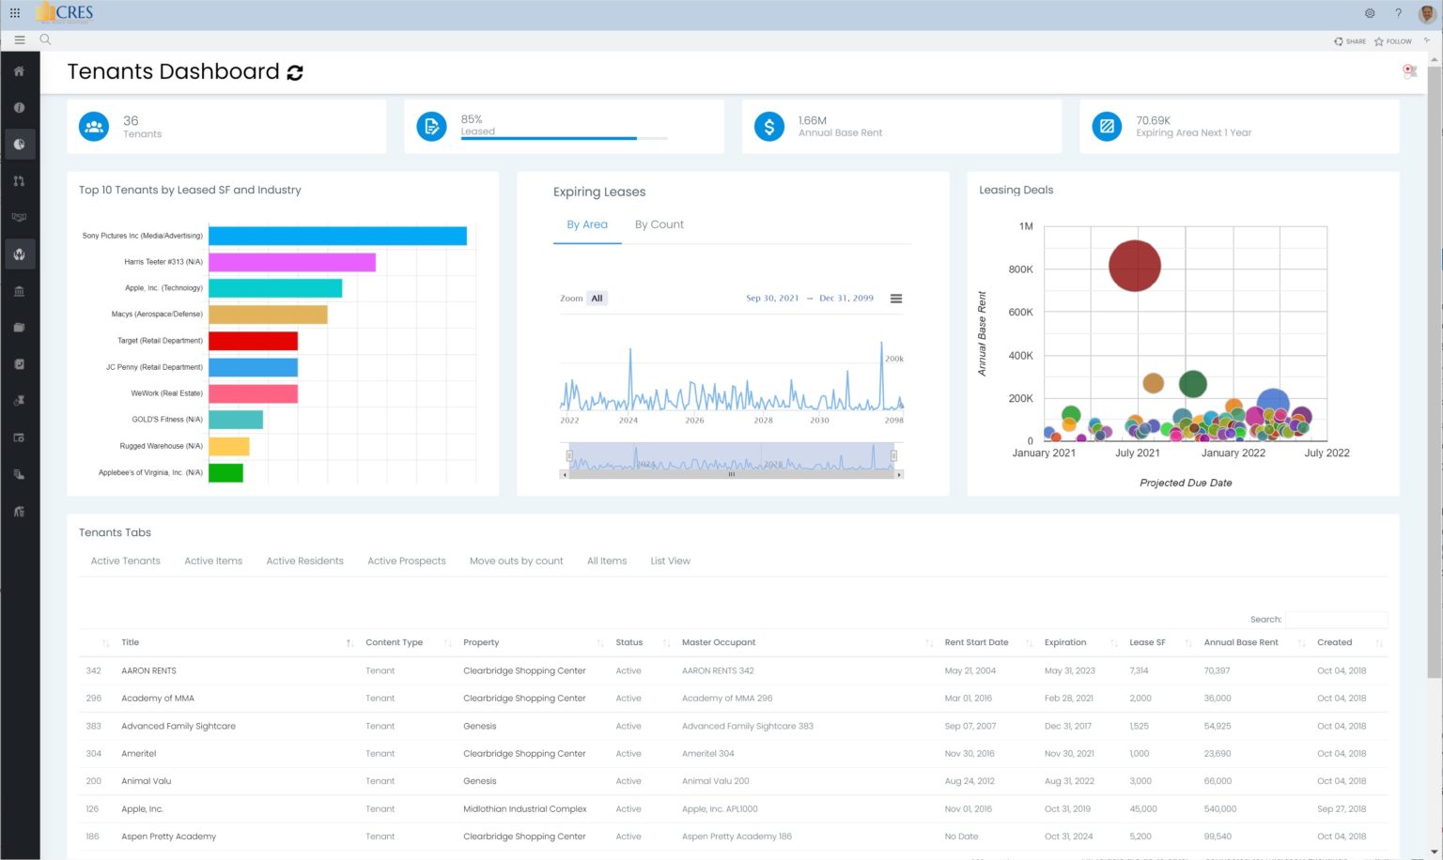Select the hands-holding tenants sidebar icon
Viewport: 1443px width, 860px height.
19,254
